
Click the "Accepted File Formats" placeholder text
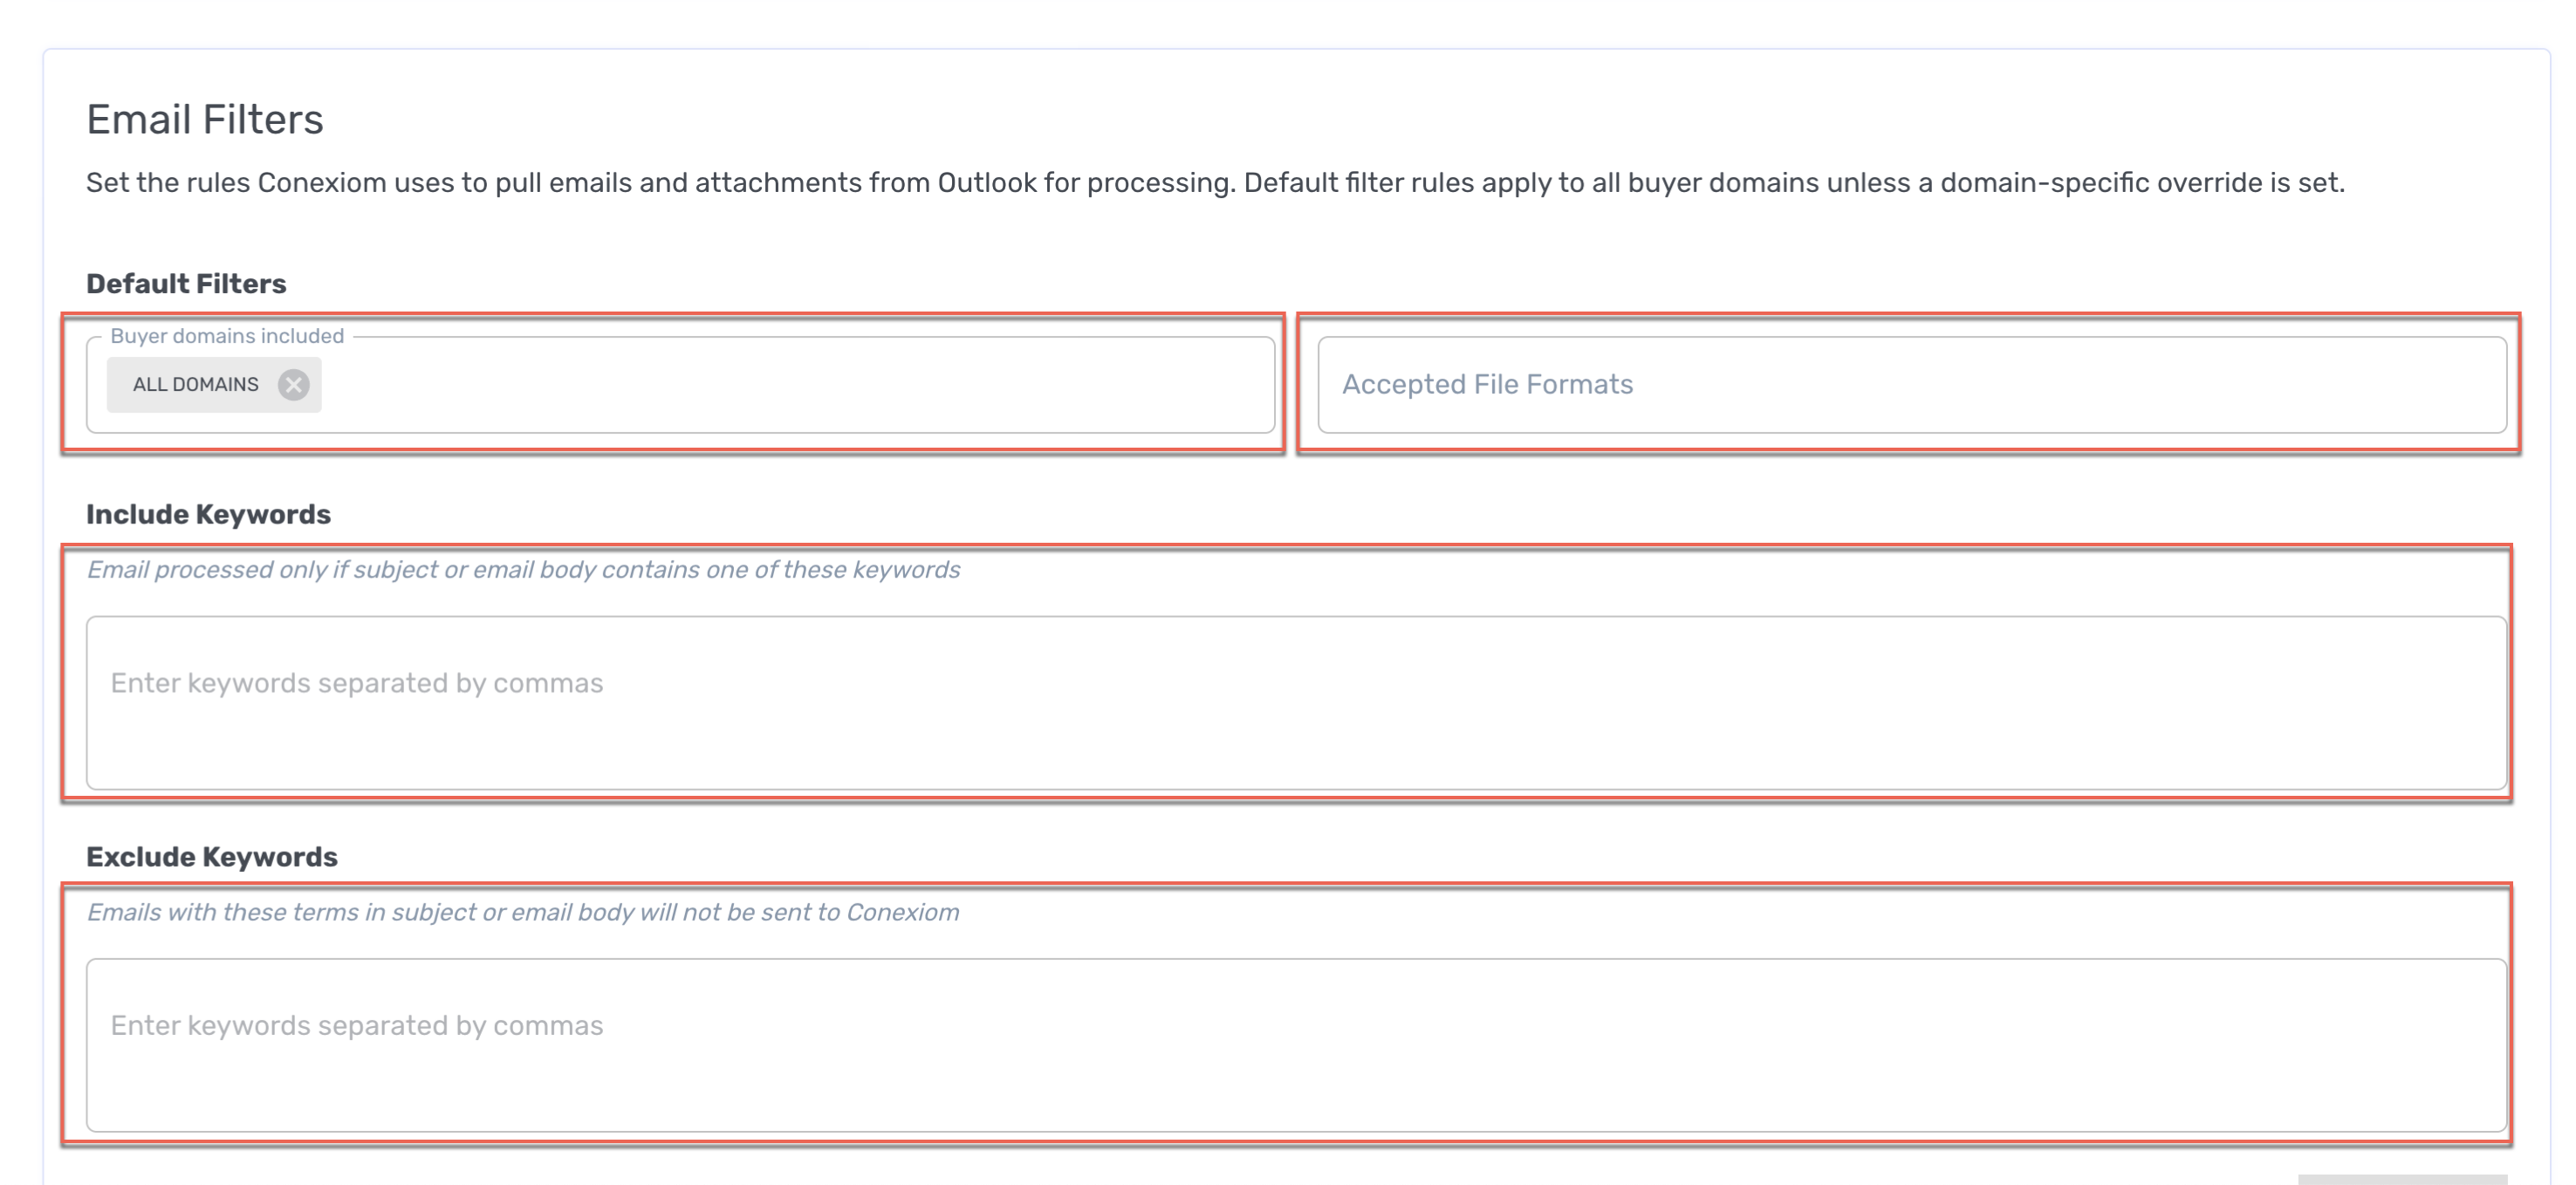pos(1487,385)
